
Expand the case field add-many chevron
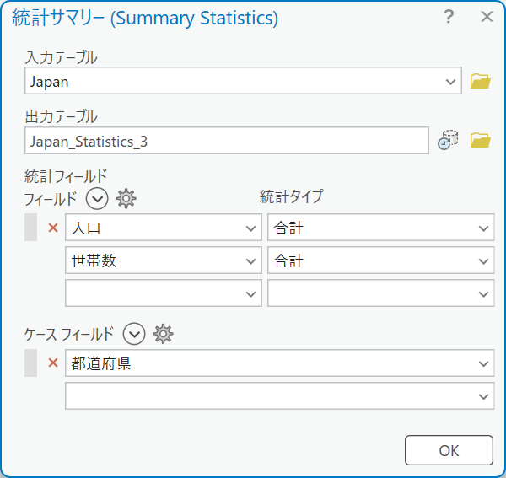tap(134, 334)
